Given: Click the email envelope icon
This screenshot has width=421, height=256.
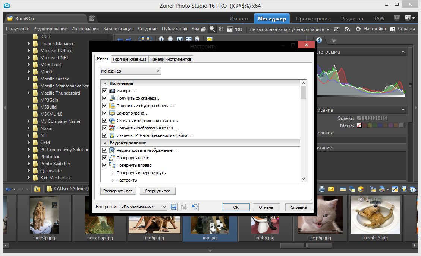Looking at the screenshot, I should (x=331, y=189).
